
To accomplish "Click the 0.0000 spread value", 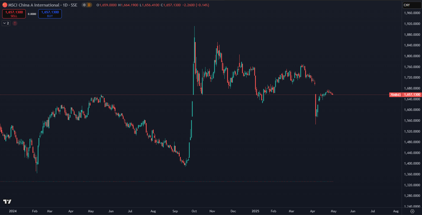I will point(32,14).
